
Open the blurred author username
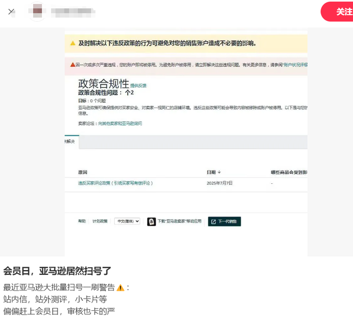(73, 12)
